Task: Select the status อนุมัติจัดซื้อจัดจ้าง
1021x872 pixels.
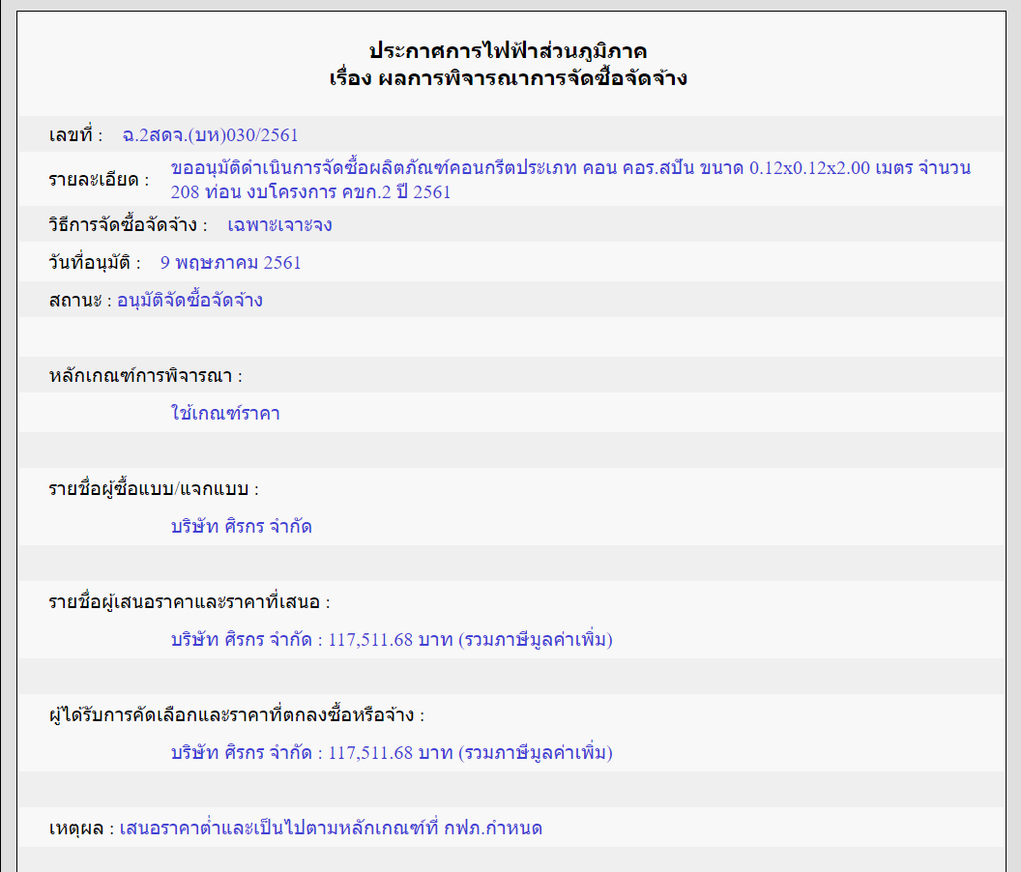Action: coord(190,301)
